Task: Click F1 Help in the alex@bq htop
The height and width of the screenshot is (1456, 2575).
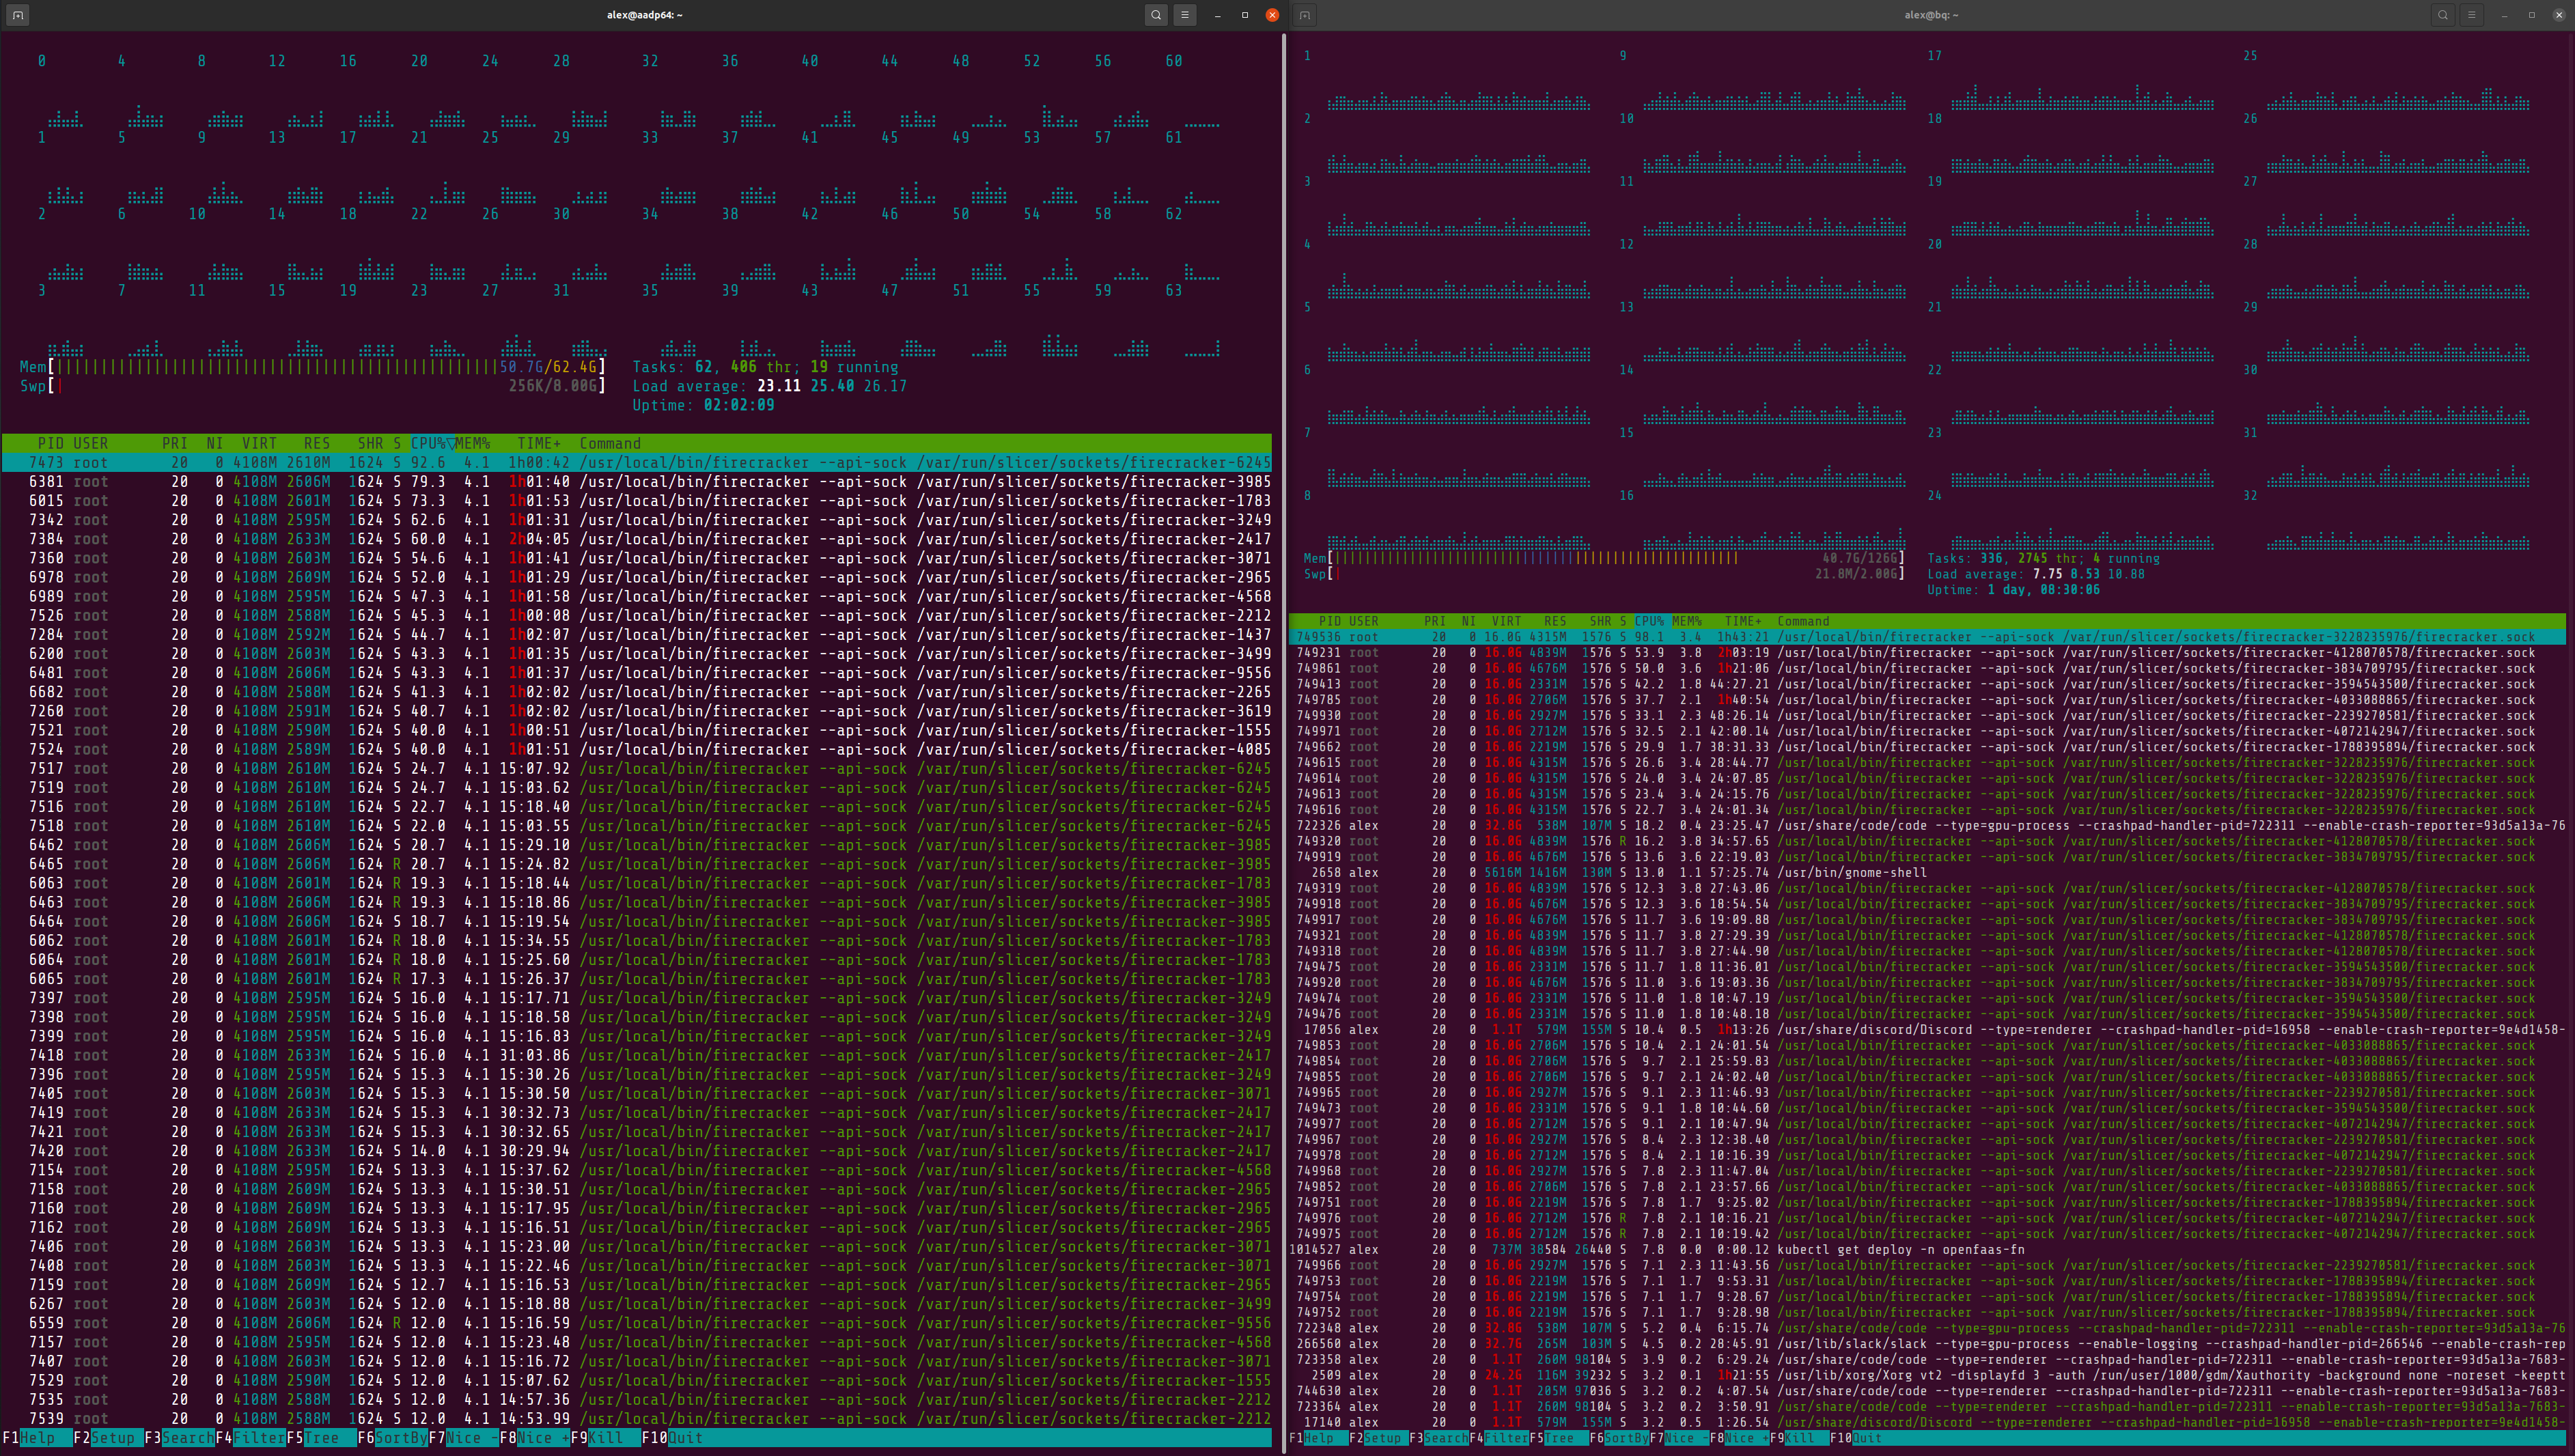Action: coord(1318,1438)
